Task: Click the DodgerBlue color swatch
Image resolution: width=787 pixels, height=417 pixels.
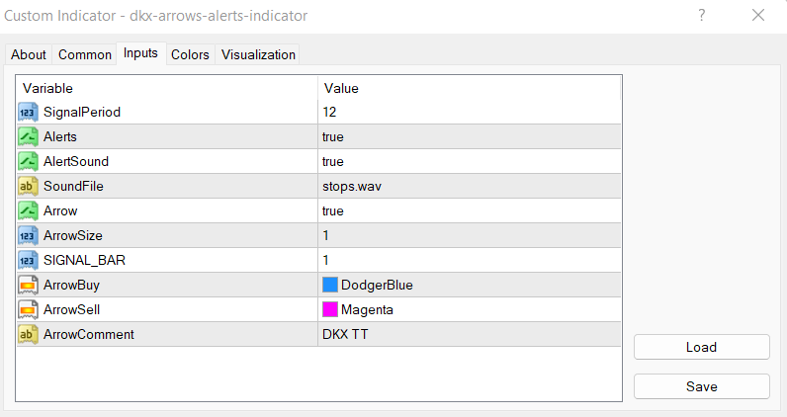Action: 330,285
